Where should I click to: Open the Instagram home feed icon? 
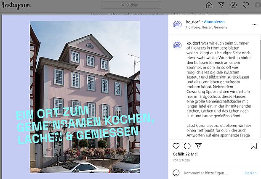[209, 5]
